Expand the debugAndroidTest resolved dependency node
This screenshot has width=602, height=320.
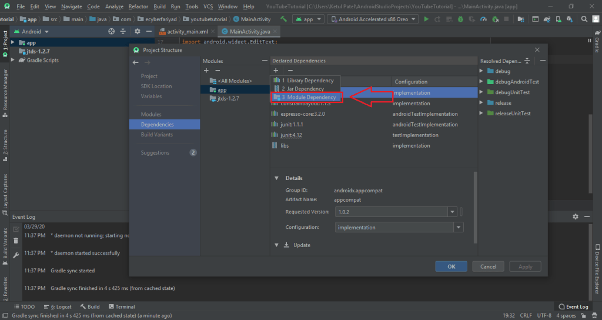(482, 82)
